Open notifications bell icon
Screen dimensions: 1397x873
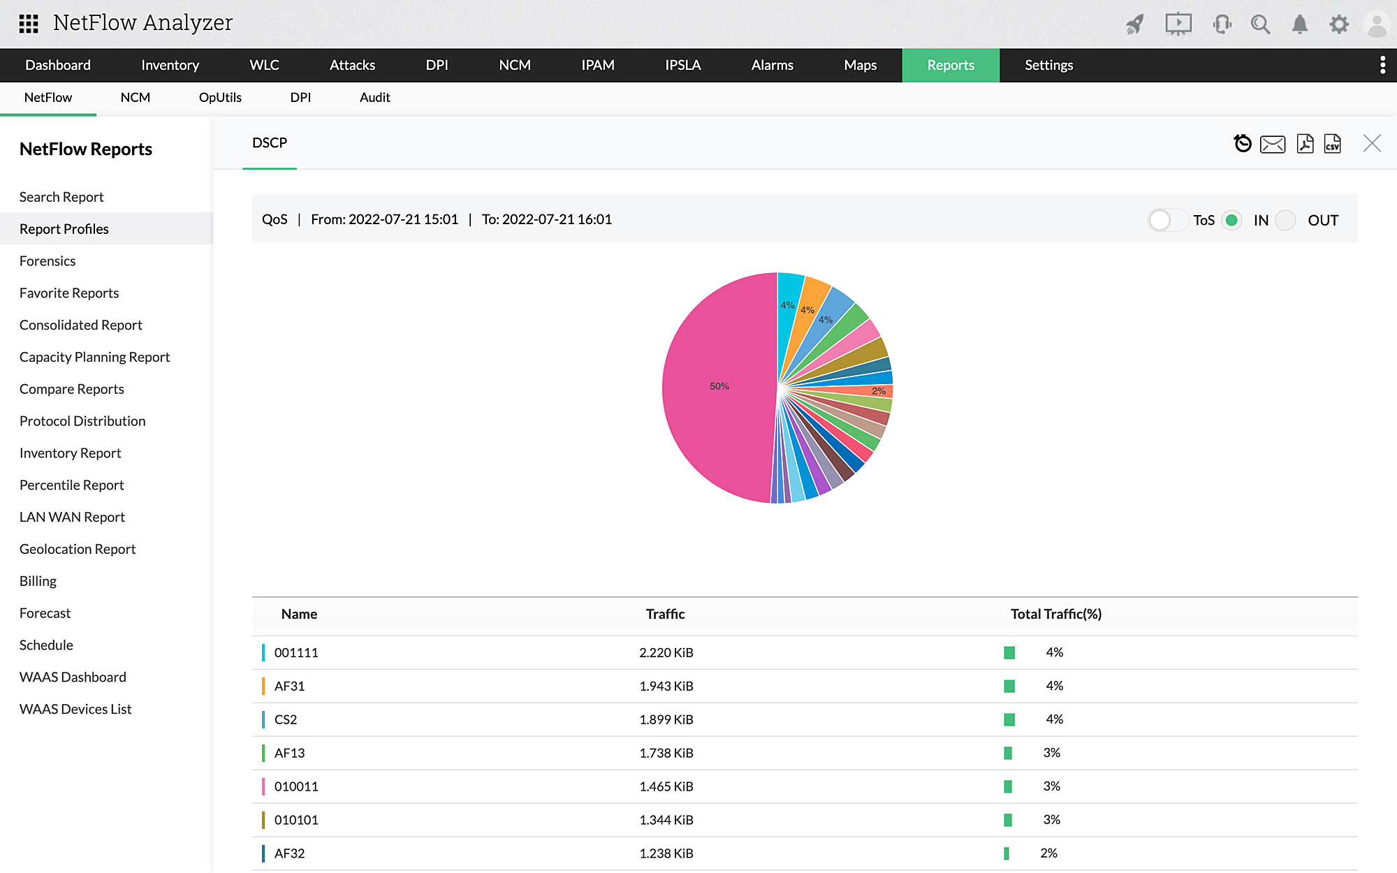click(1299, 24)
